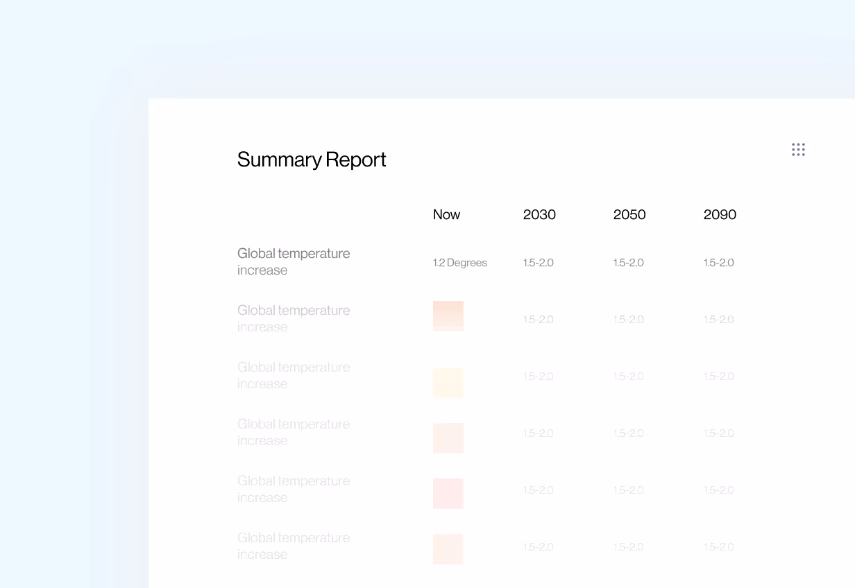Click first row 2050 value 1.5-2.0
This screenshot has width=855, height=588.
point(629,263)
